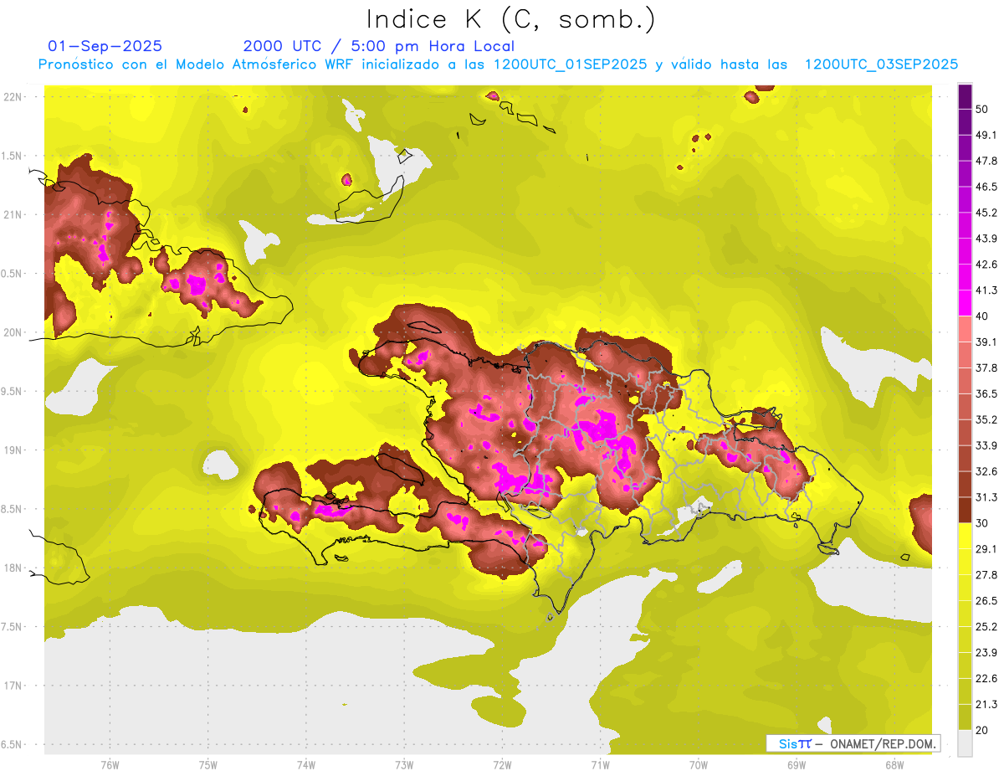Click the 22N latitude axis label
The height and width of the screenshot is (776, 1004).
pos(13,97)
